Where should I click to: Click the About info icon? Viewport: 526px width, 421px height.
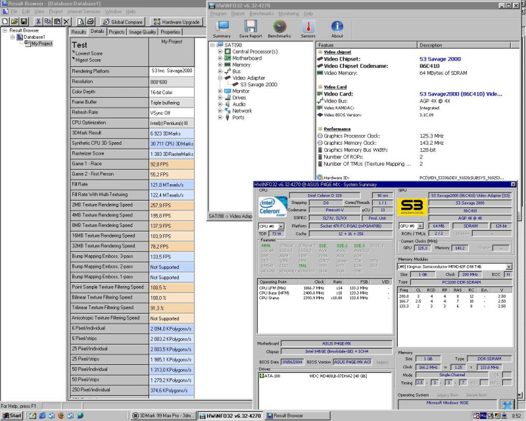click(337, 28)
